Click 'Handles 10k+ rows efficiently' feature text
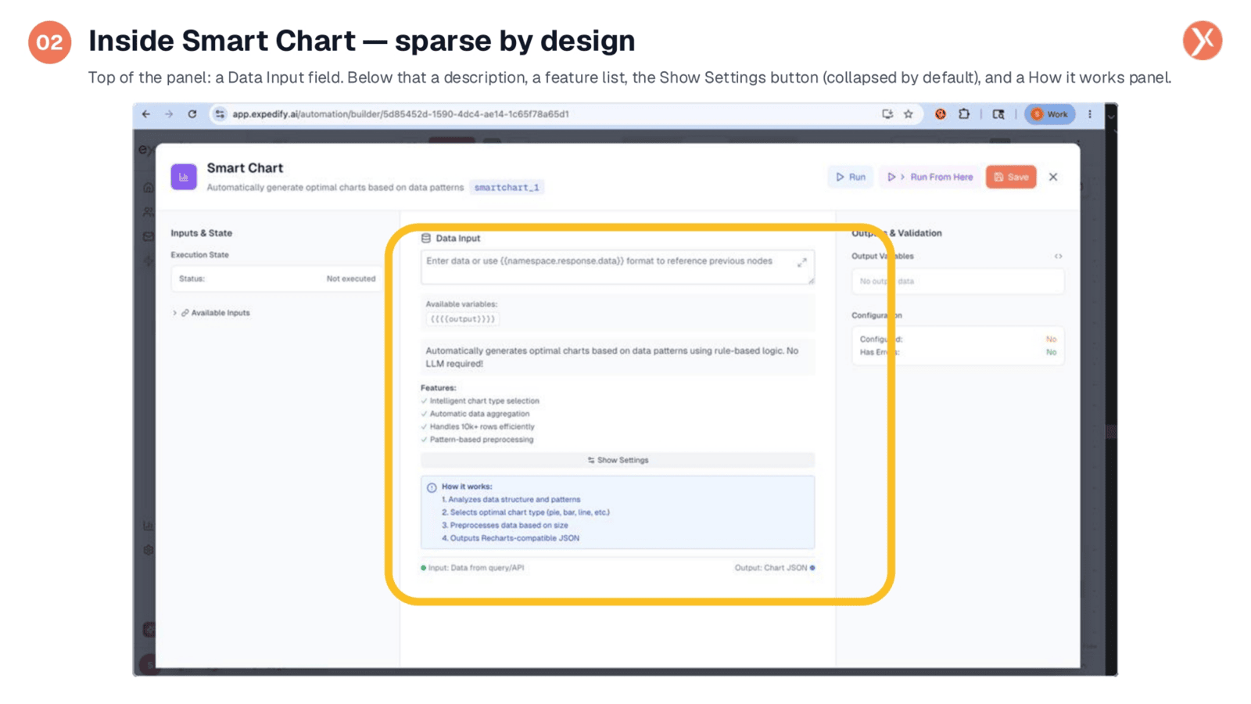Image resolution: width=1251 pixels, height=704 pixels. click(x=482, y=427)
